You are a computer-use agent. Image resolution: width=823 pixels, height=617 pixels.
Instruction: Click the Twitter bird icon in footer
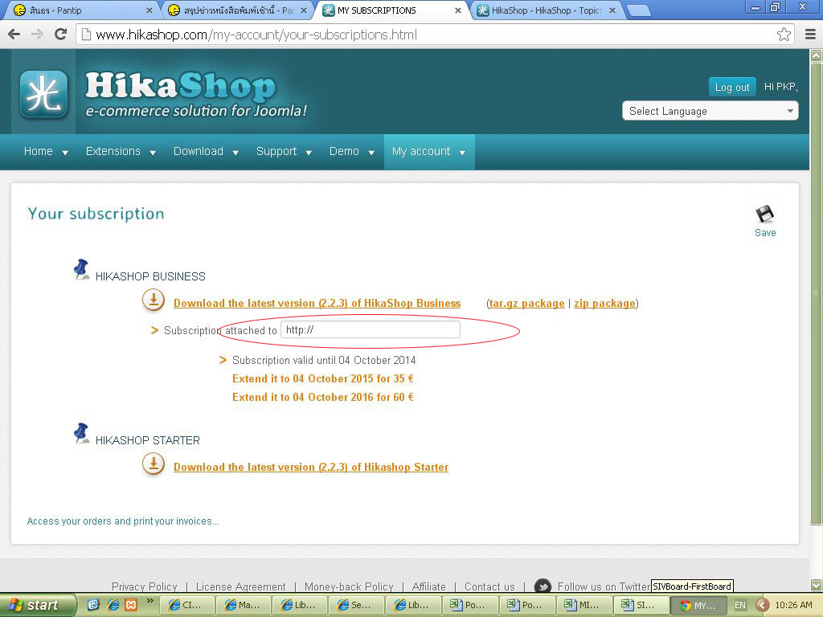point(543,586)
